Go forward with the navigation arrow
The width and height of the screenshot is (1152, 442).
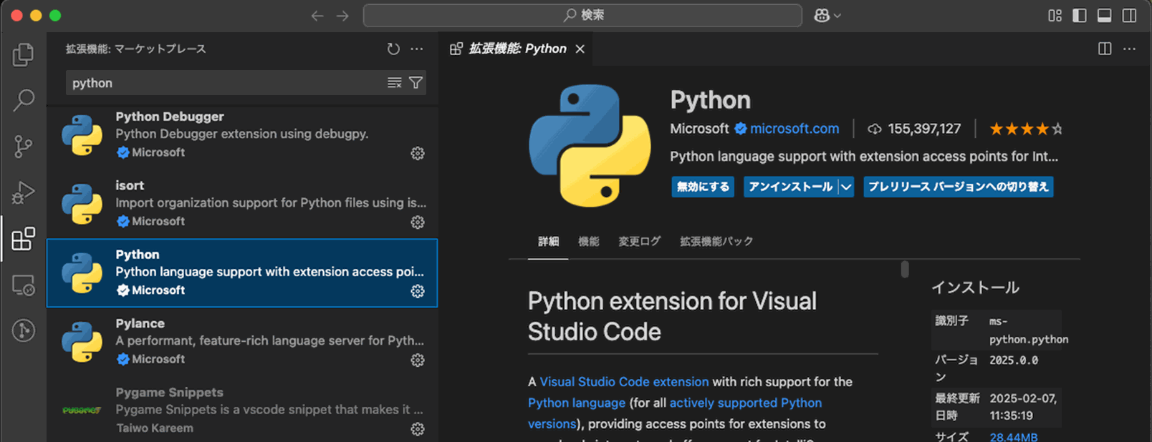[342, 16]
